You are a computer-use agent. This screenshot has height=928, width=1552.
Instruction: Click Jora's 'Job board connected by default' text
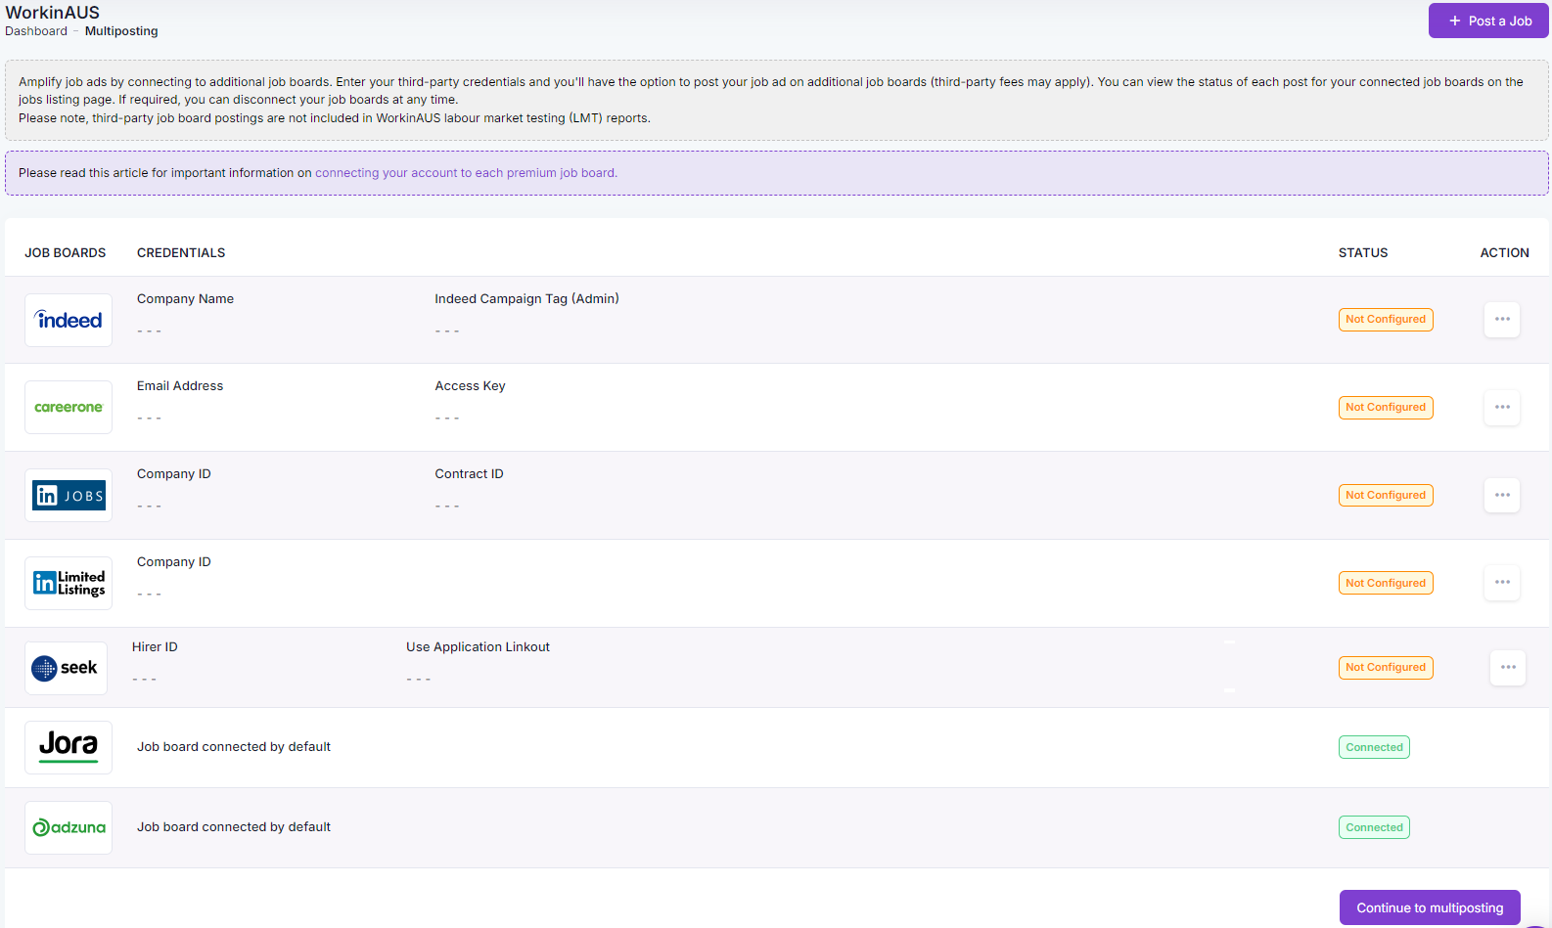pyautogui.click(x=234, y=747)
